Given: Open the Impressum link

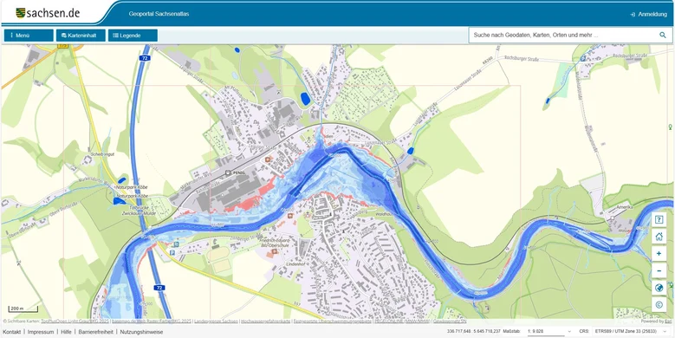Looking at the screenshot, I should tap(41, 332).
